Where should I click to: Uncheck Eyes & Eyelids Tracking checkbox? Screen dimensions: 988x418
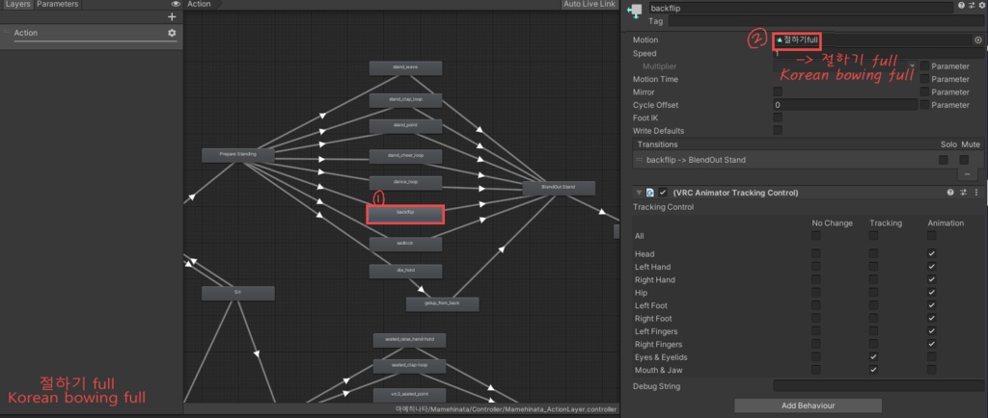(x=873, y=357)
